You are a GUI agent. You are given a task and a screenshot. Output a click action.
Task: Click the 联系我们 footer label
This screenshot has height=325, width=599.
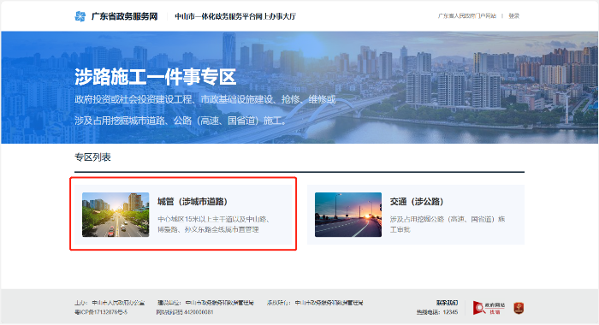(x=447, y=303)
